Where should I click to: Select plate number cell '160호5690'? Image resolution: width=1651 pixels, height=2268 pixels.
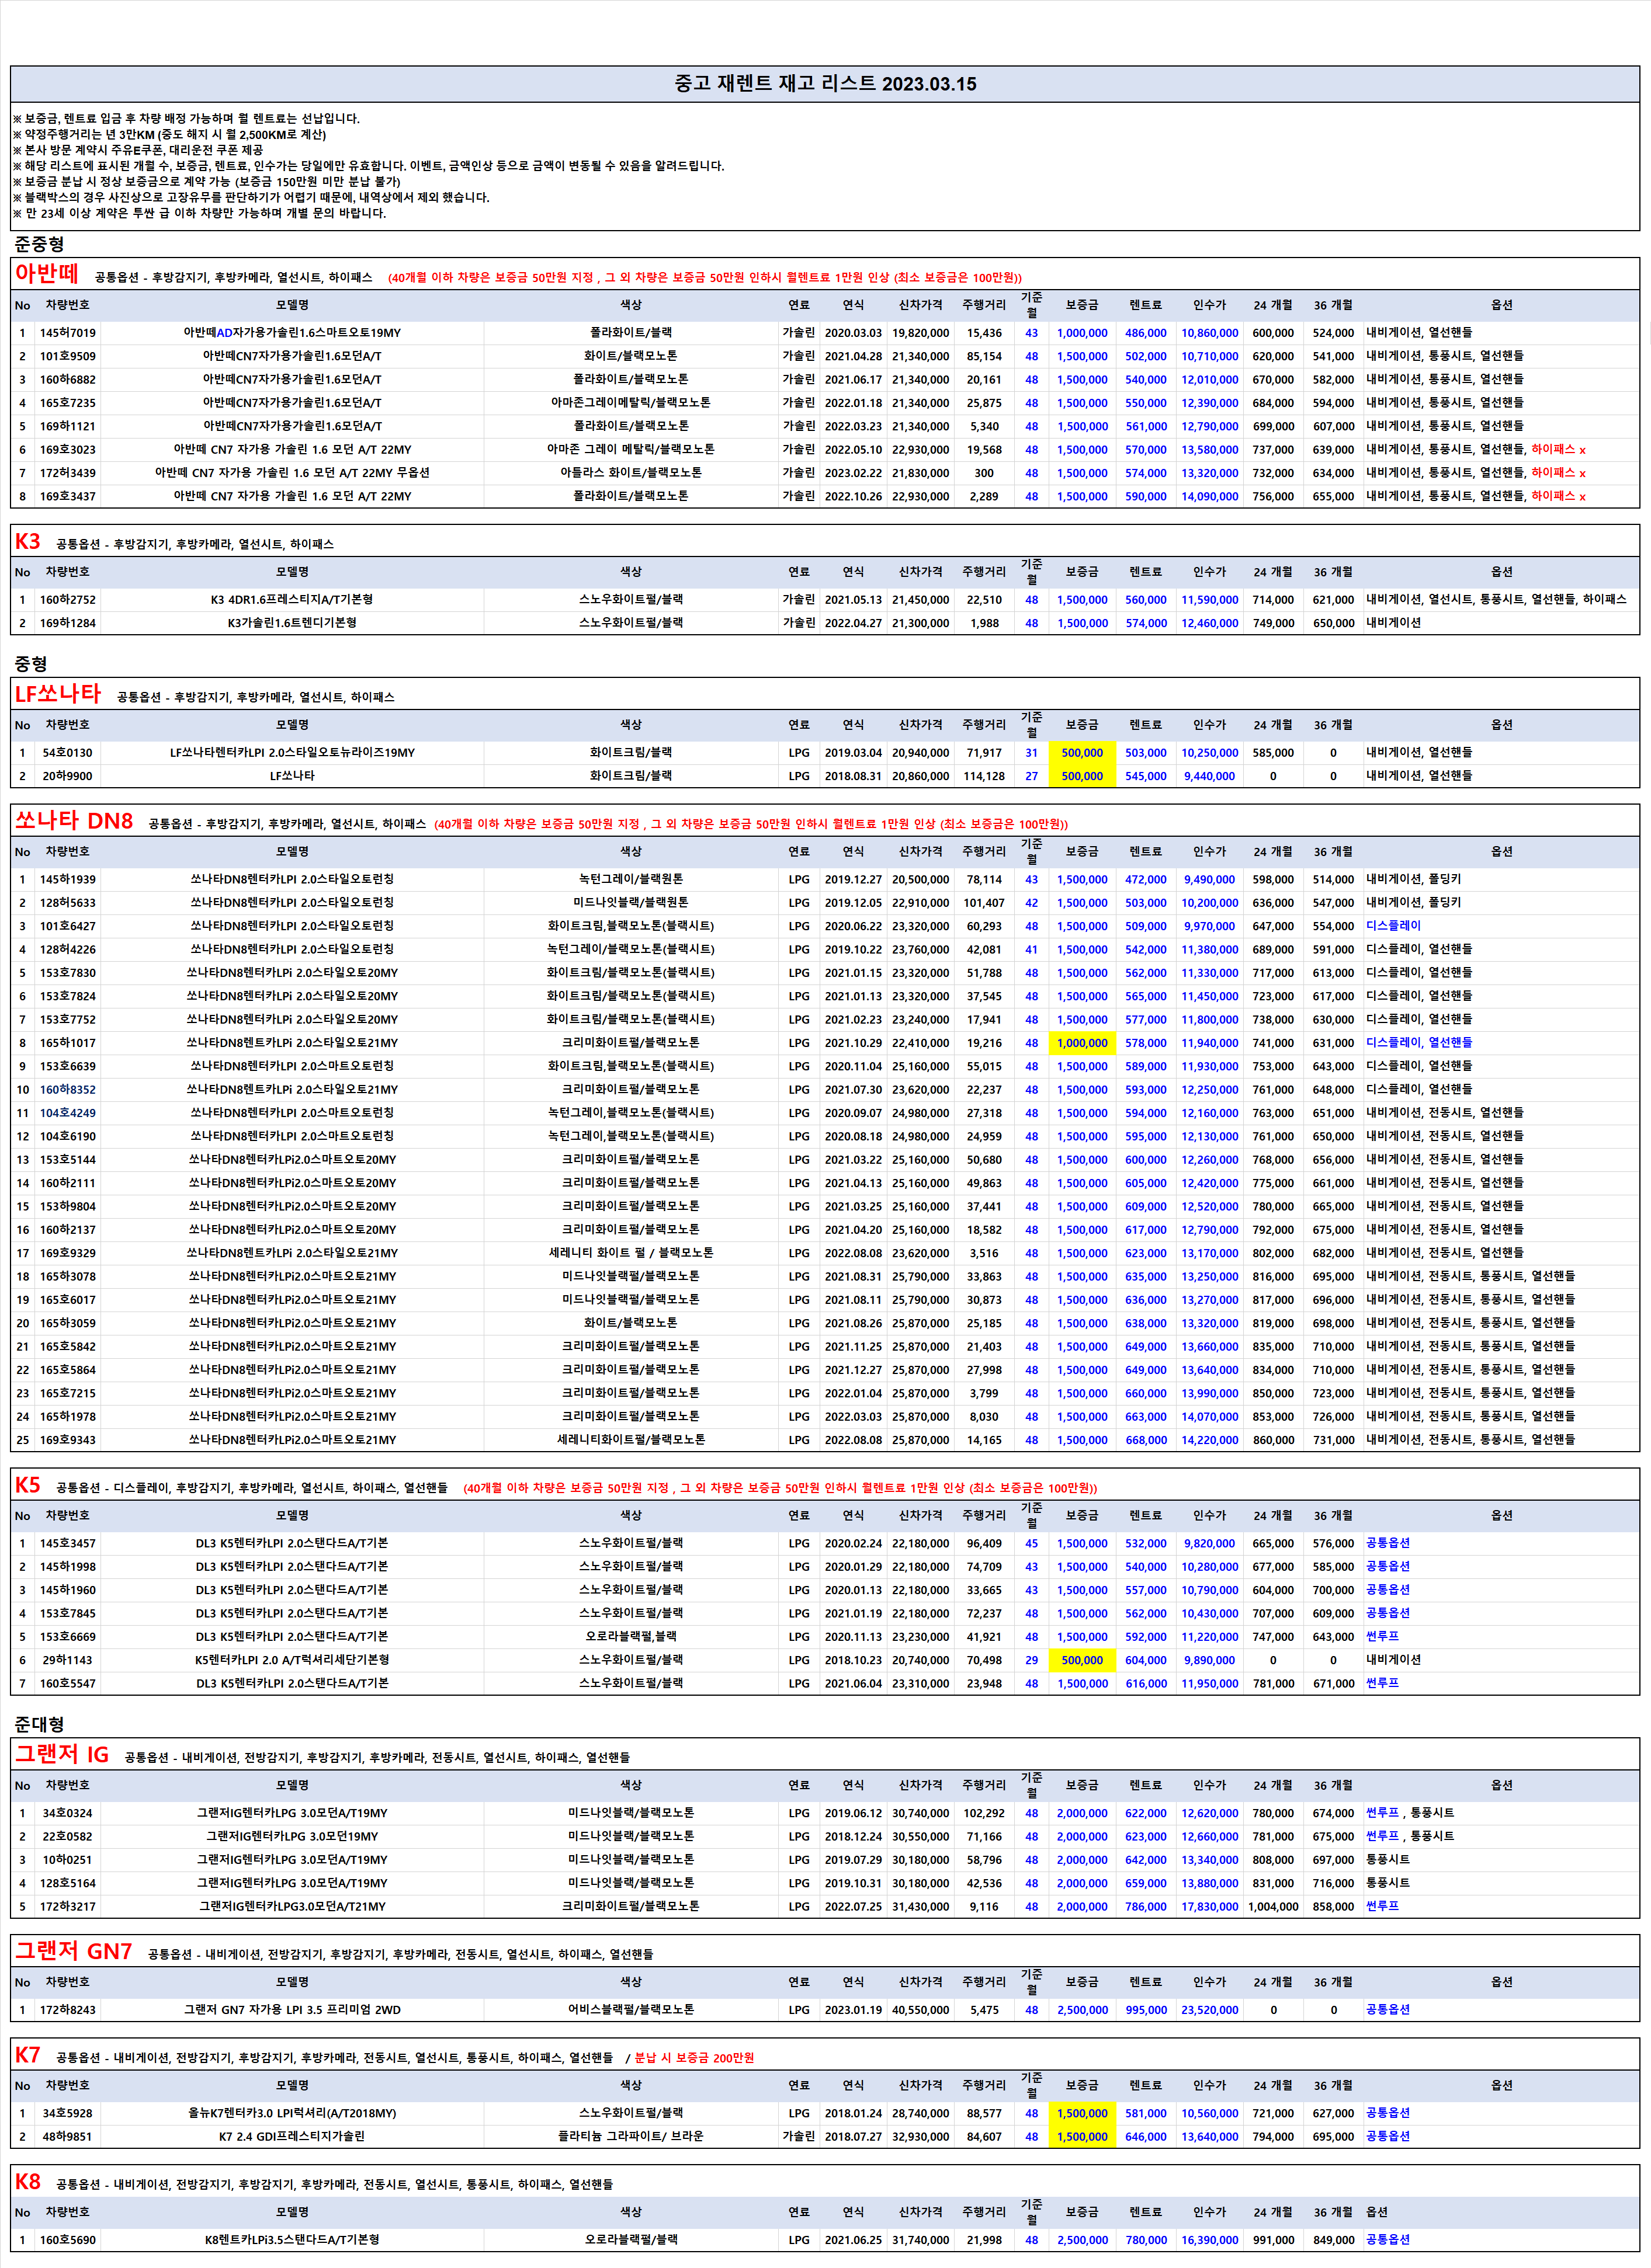68,2240
